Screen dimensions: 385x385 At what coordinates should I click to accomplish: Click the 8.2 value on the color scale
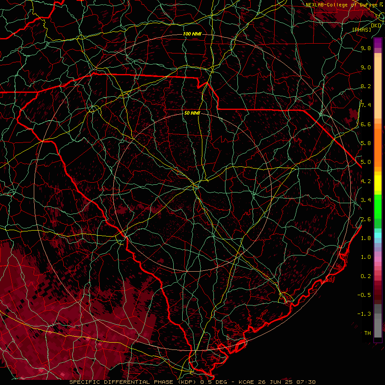click(x=366, y=86)
